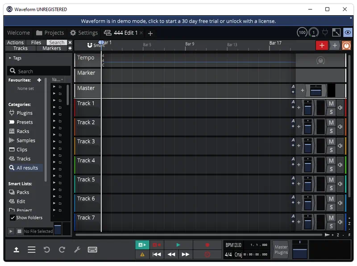Click the fast forward button
This screenshot has width=357, height=266.
[x=186, y=254]
